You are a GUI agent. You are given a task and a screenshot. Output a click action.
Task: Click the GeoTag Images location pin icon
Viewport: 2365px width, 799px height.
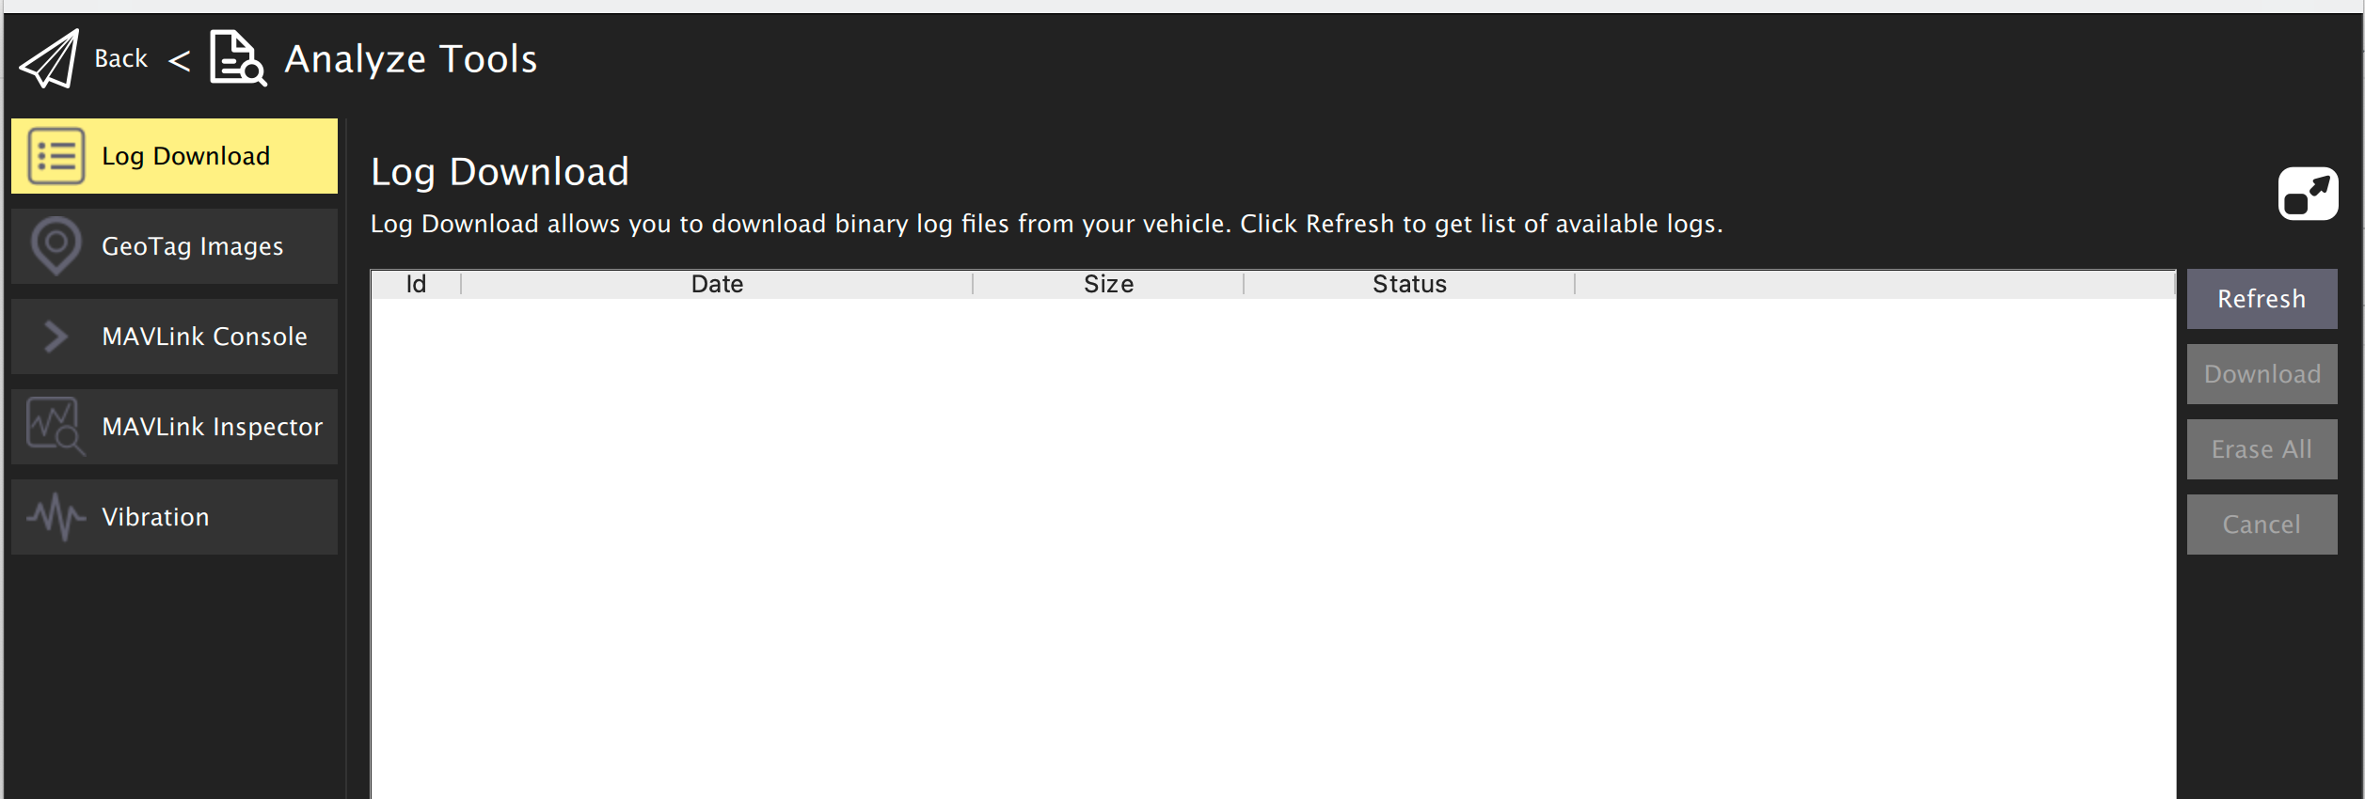point(56,246)
